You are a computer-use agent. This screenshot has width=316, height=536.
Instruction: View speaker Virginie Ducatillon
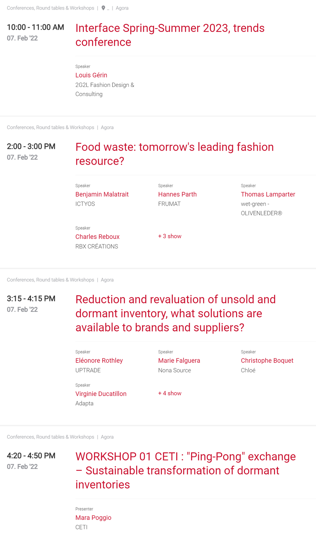[101, 394]
